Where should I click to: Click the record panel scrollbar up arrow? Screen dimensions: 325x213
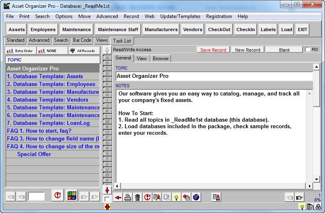click(x=316, y=67)
